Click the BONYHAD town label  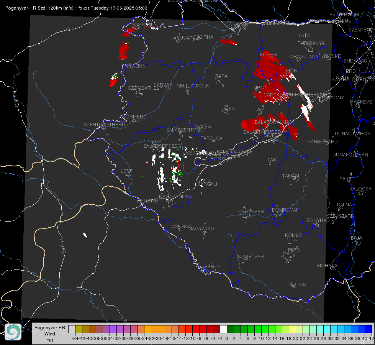pyautogui.click(x=318, y=220)
